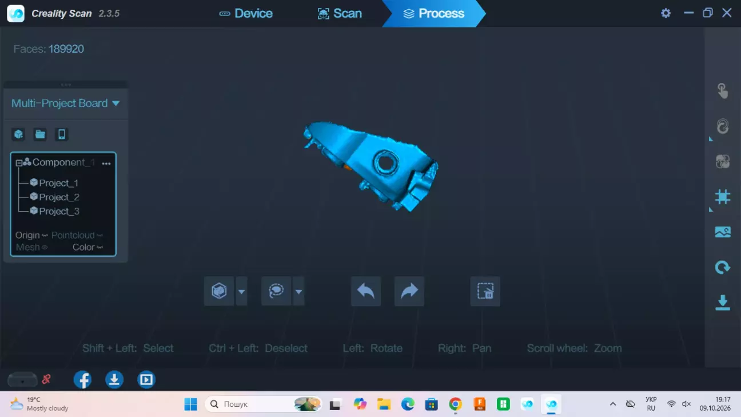
Task: Click the download arrow icon in right sidebar
Action: tap(723, 303)
